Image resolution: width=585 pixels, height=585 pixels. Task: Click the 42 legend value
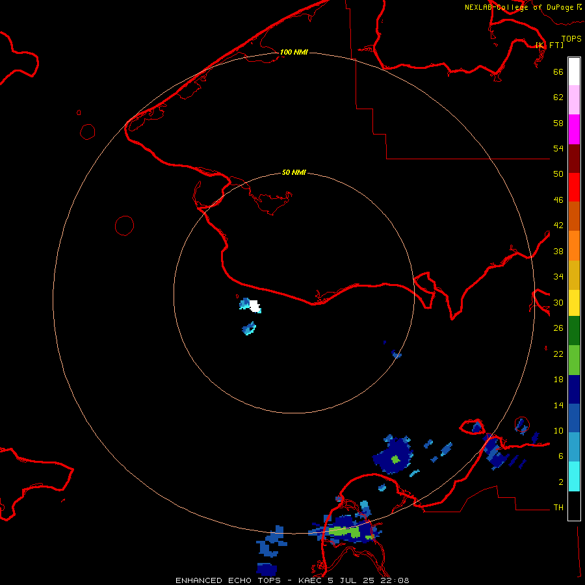(558, 226)
